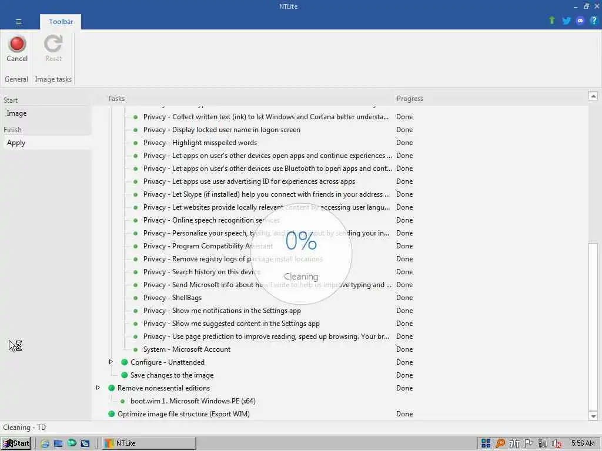This screenshot has height=451, width=602.
Task: Select 'Let Skype (if installed) help you connect' row
Action: click(266, 194)
